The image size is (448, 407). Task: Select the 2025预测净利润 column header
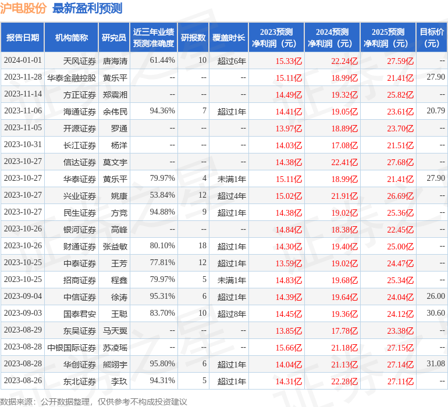(x=388, y=38)
